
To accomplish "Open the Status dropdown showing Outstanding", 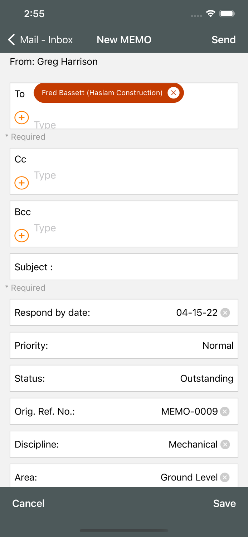I will (124, 378).
